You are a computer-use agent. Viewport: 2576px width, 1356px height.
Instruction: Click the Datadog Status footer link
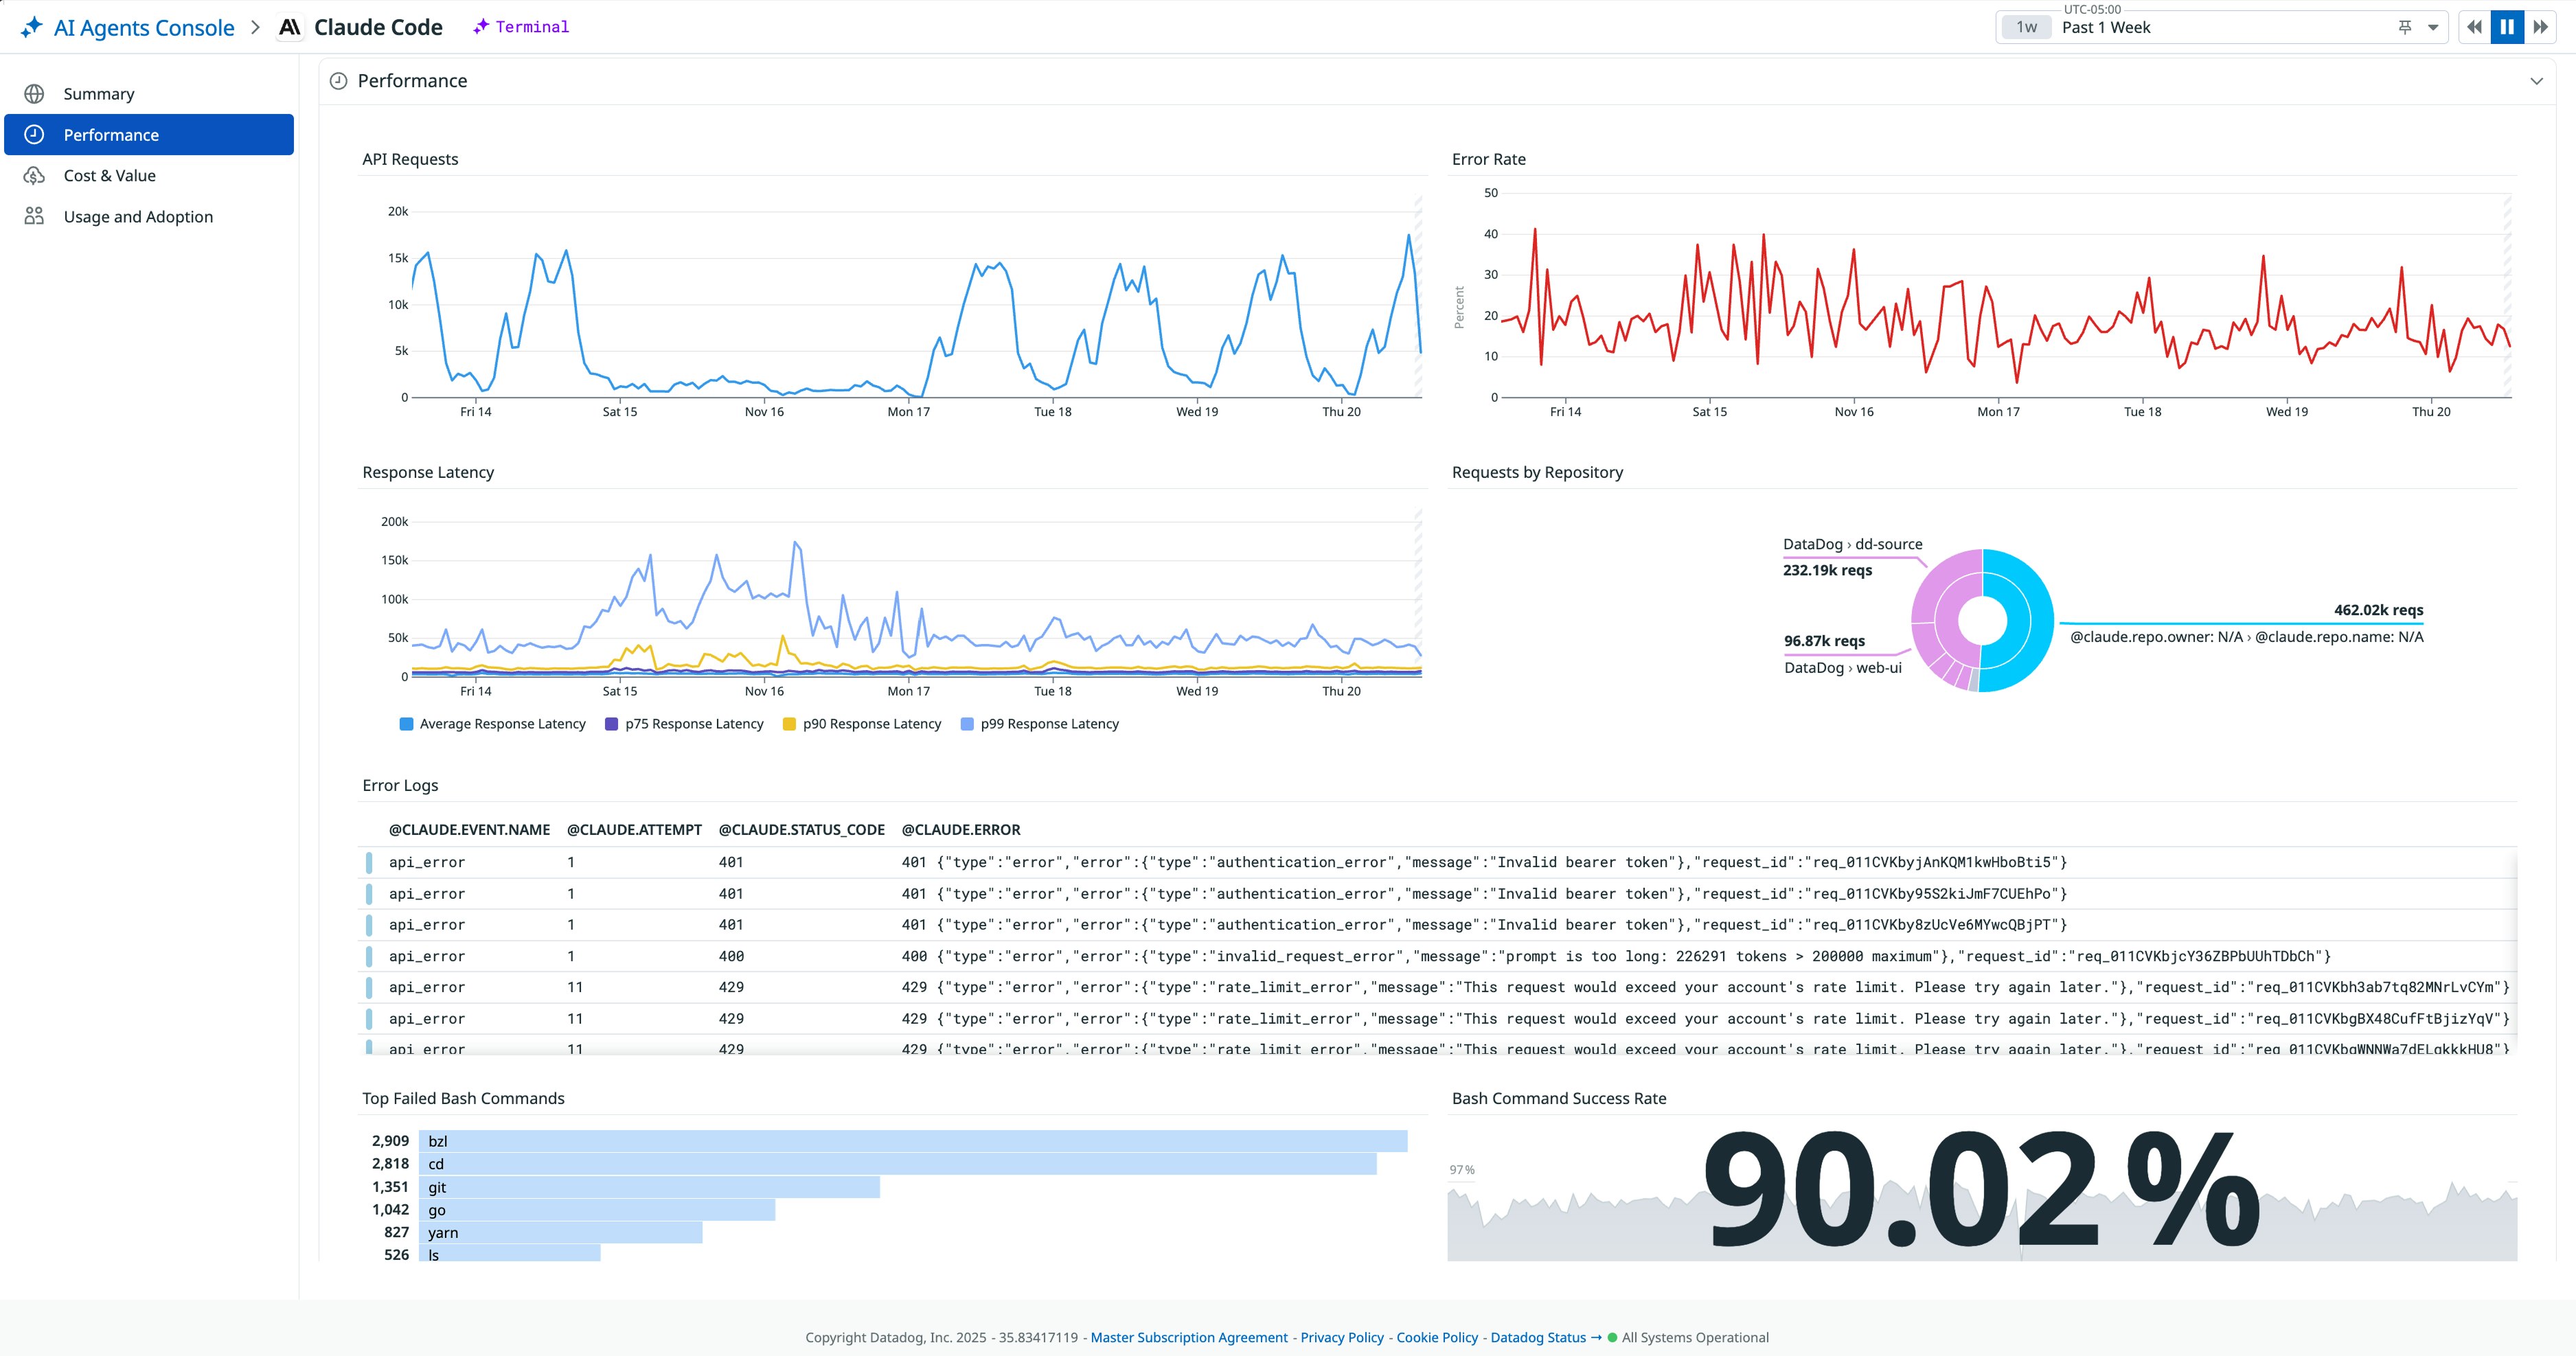(x=1538, y=1337)
